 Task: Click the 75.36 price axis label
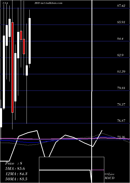pyautogui.click(x=121, y=137)
